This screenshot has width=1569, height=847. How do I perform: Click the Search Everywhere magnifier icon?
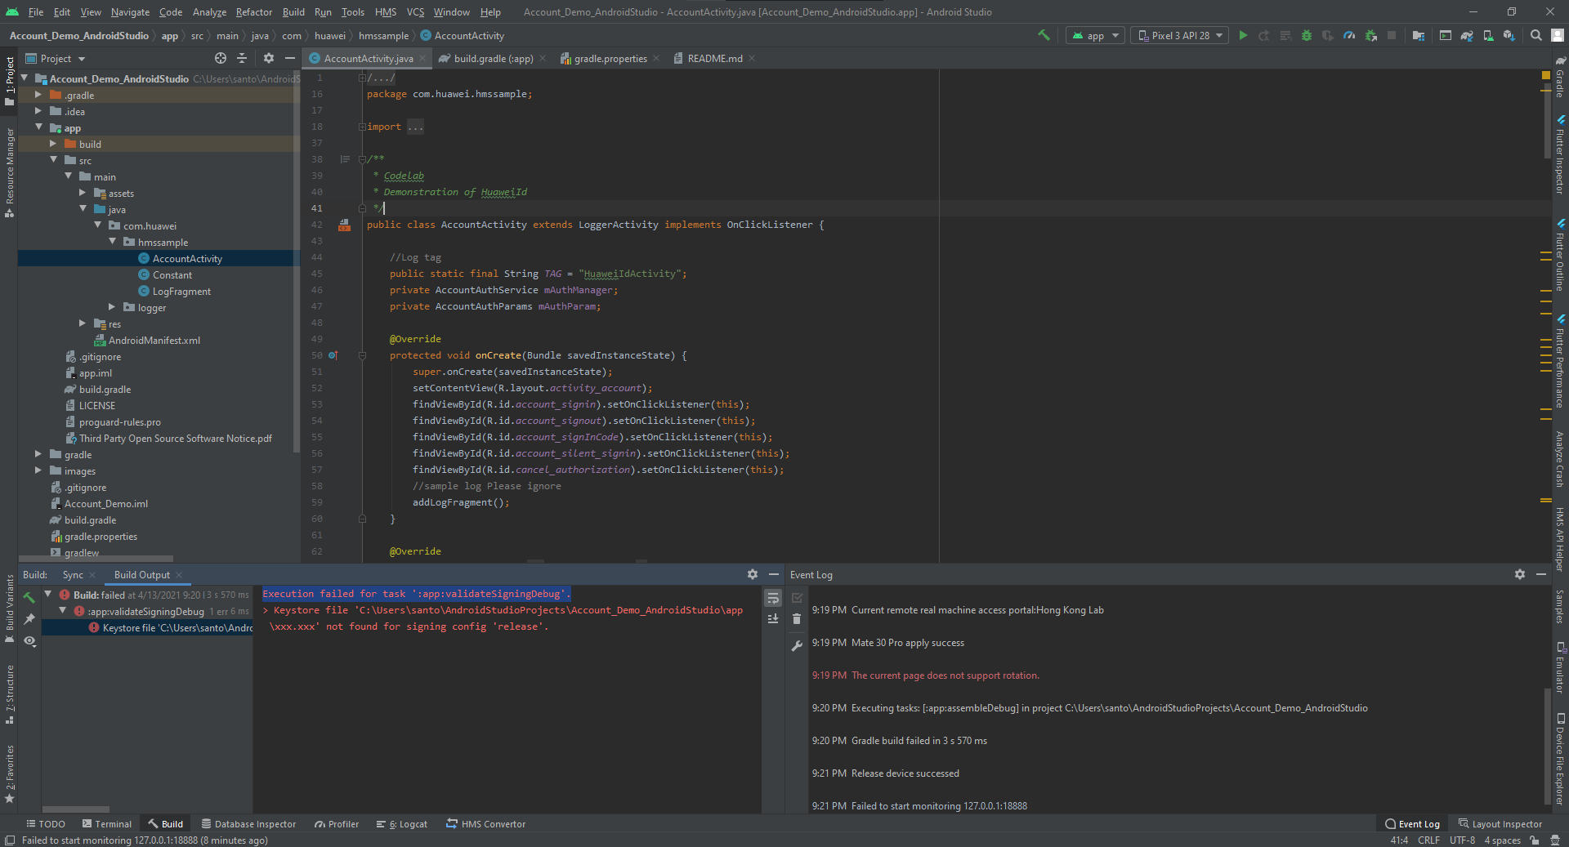(1535, 36)
